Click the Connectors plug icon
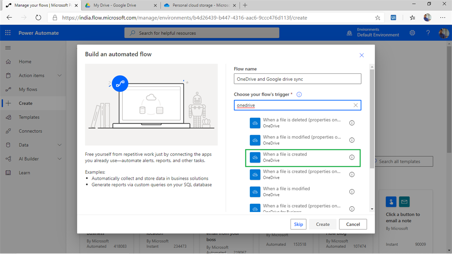Viewport: 452px width, 254px height. (8, 131)
